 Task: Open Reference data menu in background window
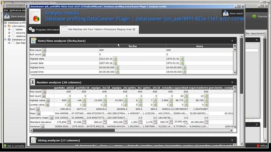[x=17, y=10]
